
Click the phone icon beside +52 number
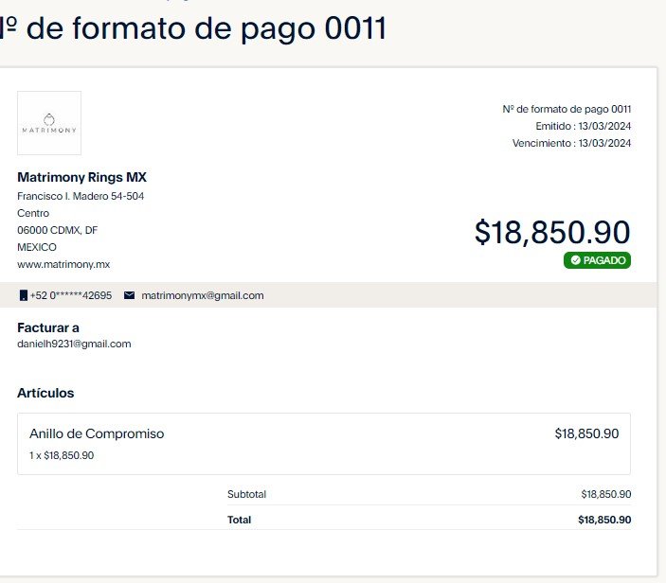point(24,295)
